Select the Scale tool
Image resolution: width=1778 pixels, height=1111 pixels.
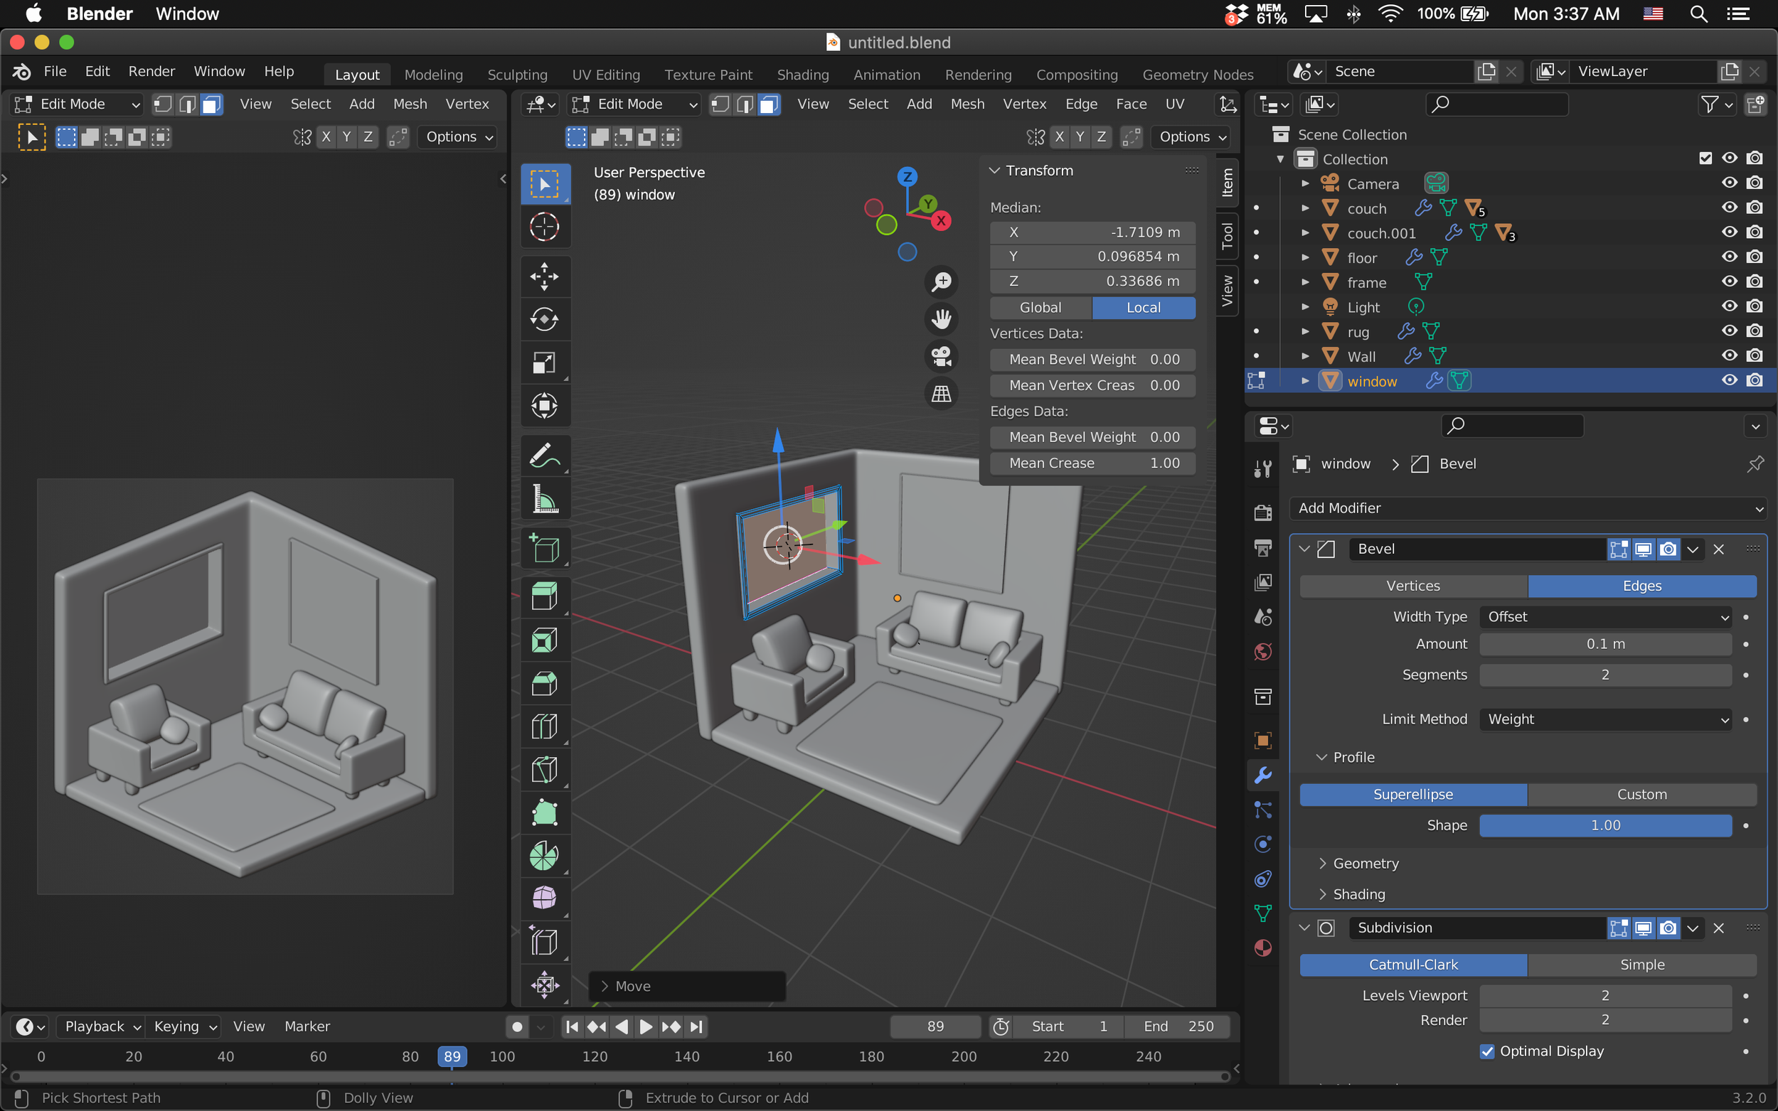point(545,363)
